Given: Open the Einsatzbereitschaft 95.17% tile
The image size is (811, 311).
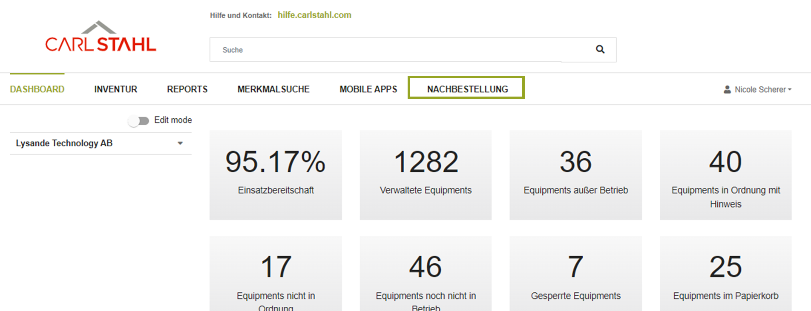Looking at the screenshot, I should click(276, 175).
